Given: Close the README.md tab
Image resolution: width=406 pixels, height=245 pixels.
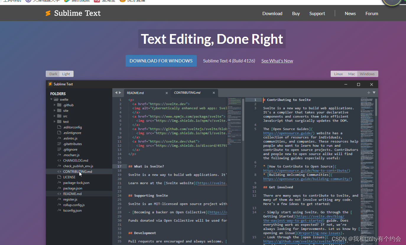Looking at the screenshot, I should tap(167, 93).
